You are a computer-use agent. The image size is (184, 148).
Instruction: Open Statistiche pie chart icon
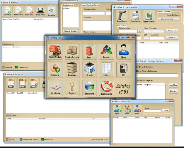[x=89, y=88]
